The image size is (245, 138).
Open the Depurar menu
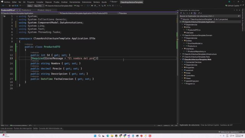point(49,2)
